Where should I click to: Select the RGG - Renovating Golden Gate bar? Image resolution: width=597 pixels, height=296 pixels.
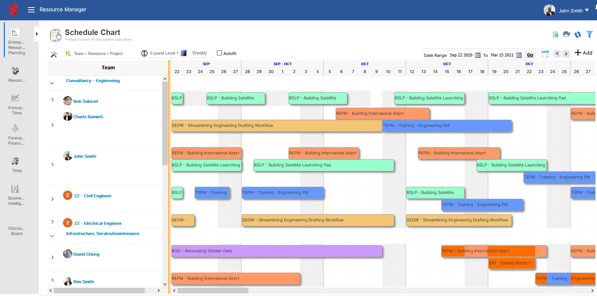276,251
